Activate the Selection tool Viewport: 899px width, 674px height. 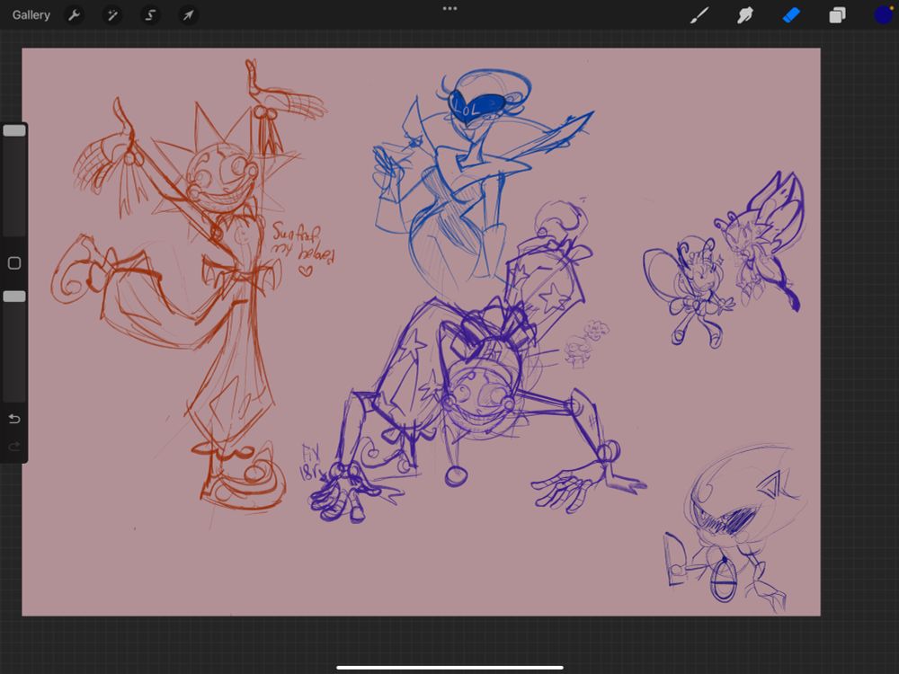[150, 15]
